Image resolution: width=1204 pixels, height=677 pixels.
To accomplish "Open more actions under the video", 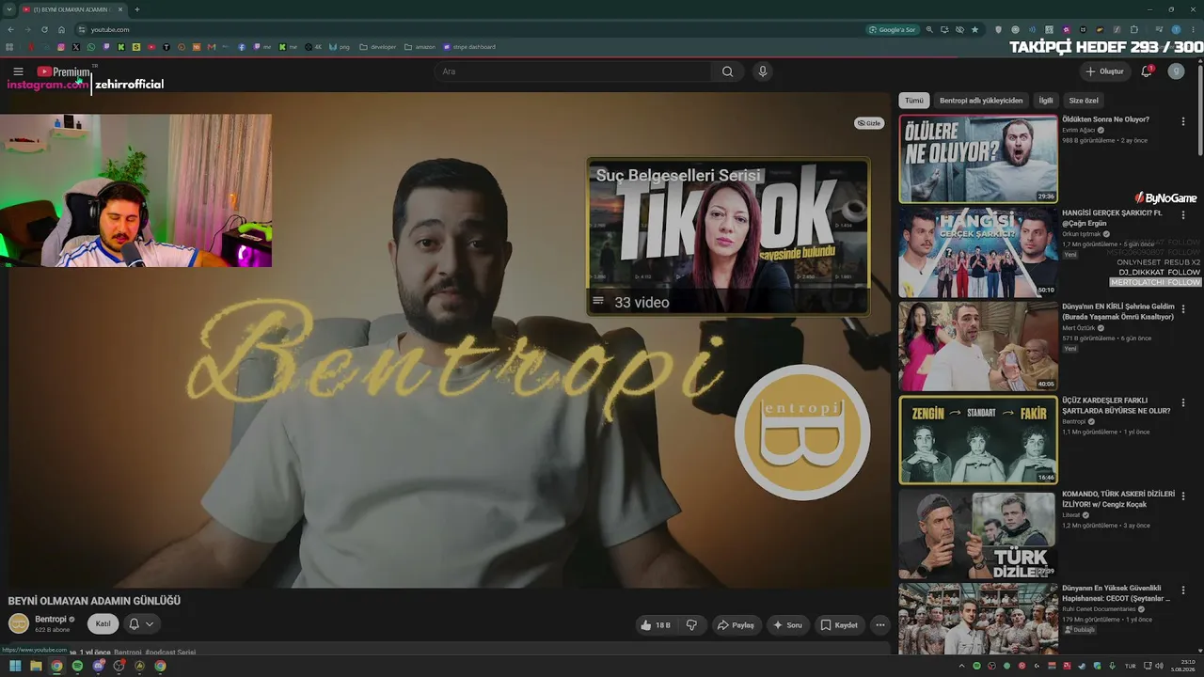I will tap(880, 624).
